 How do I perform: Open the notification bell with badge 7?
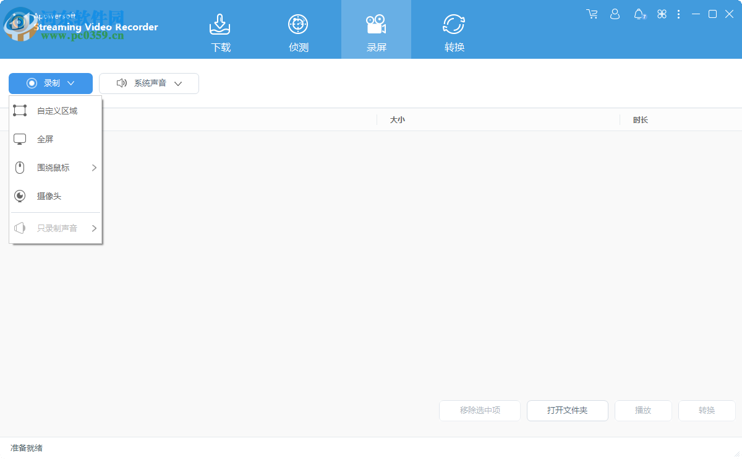(x=638, y=14)
